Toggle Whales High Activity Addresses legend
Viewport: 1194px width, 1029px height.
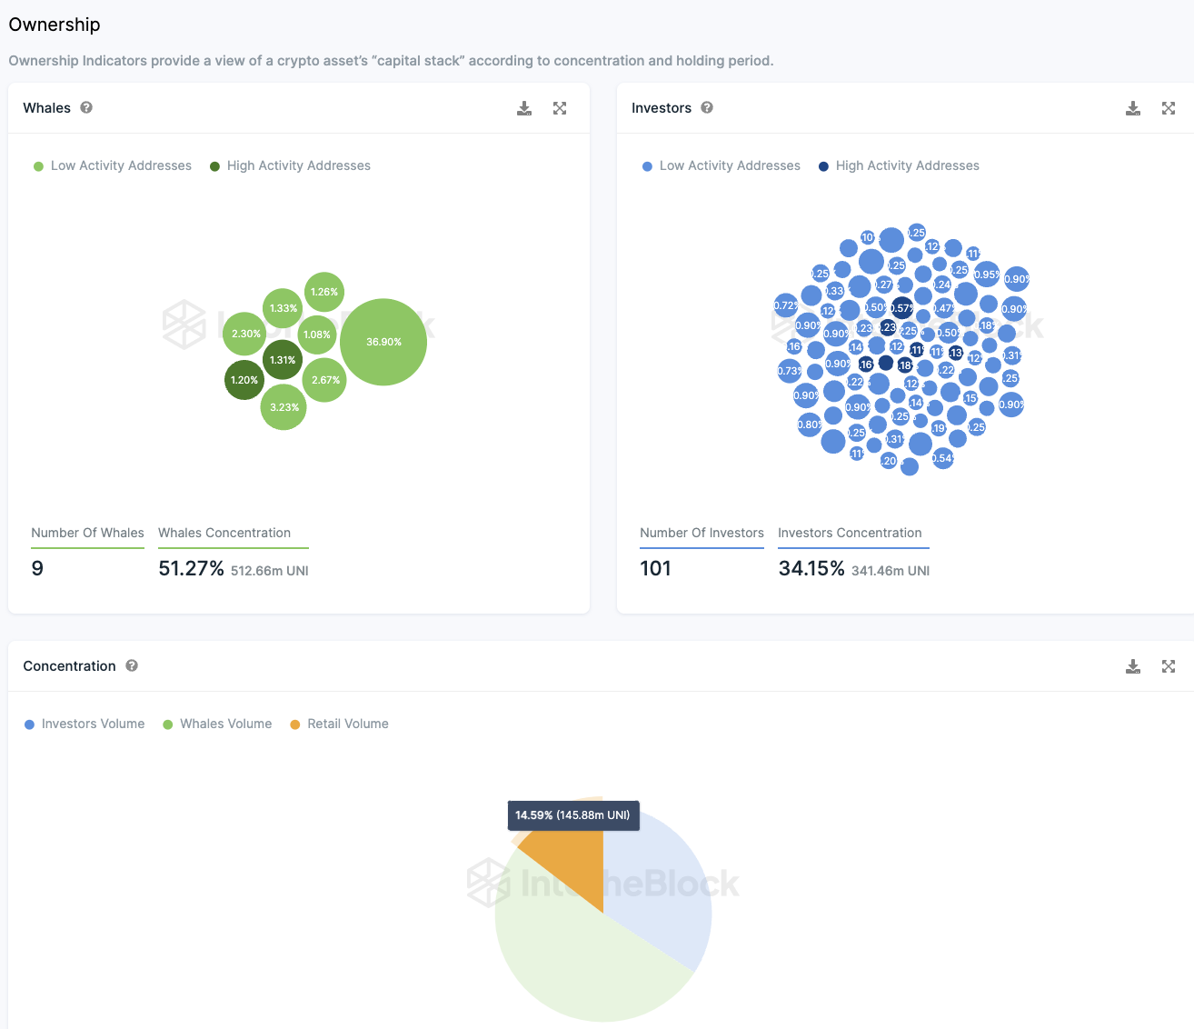click(x=290, y=165)
